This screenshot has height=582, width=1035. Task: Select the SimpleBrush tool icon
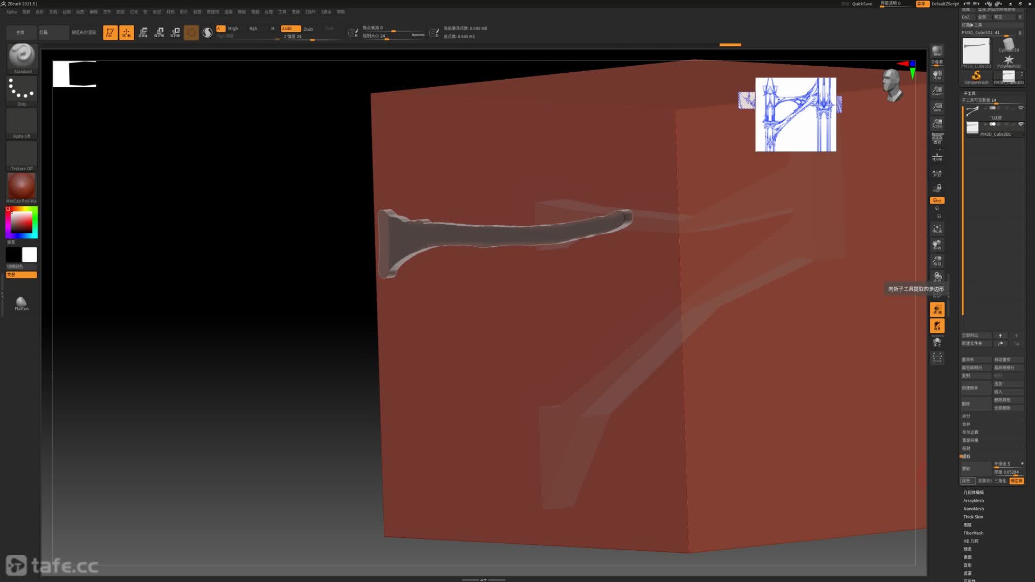(x=976, y=77)
